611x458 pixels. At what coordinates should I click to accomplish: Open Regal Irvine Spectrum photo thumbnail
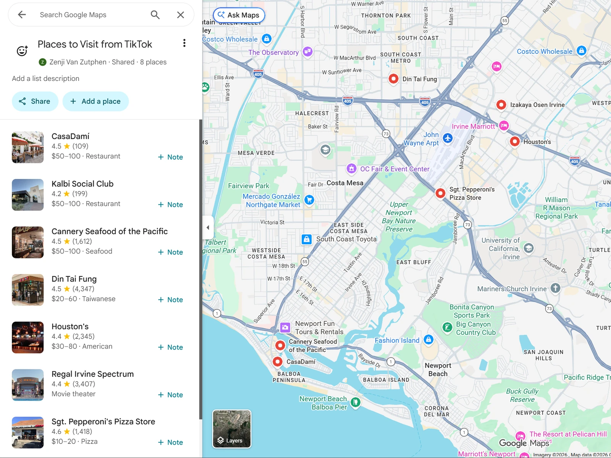tap(28, 385)
